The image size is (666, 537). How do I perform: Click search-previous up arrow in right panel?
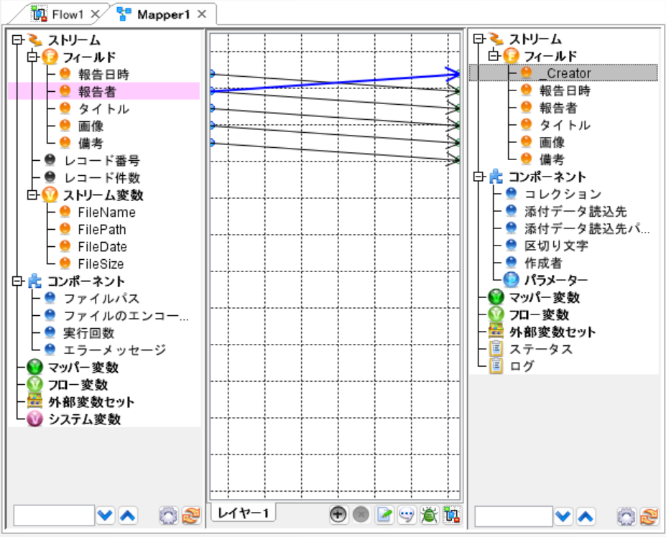point(586,515)
